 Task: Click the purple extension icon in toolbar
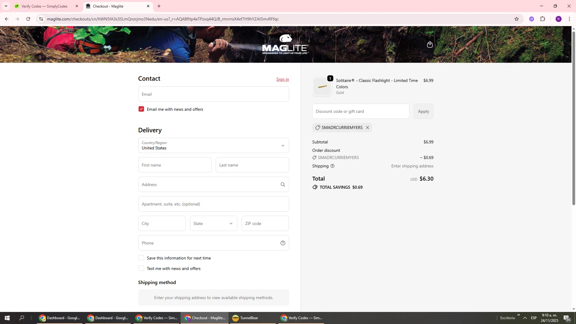coord(531,19)
